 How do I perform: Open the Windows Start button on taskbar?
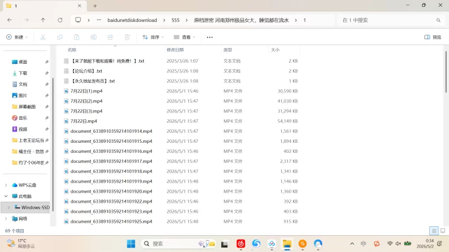tap(131, 244)
